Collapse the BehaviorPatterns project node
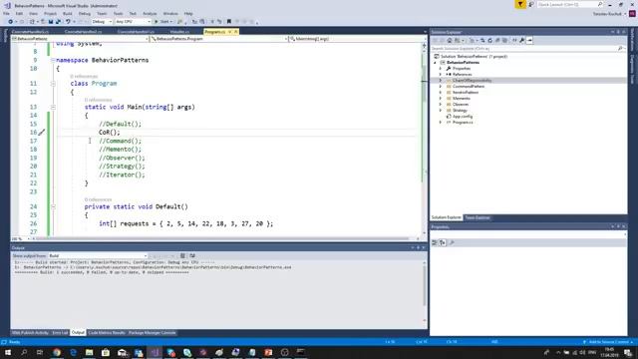Screen dimensions: 638x359 [435, 63]
